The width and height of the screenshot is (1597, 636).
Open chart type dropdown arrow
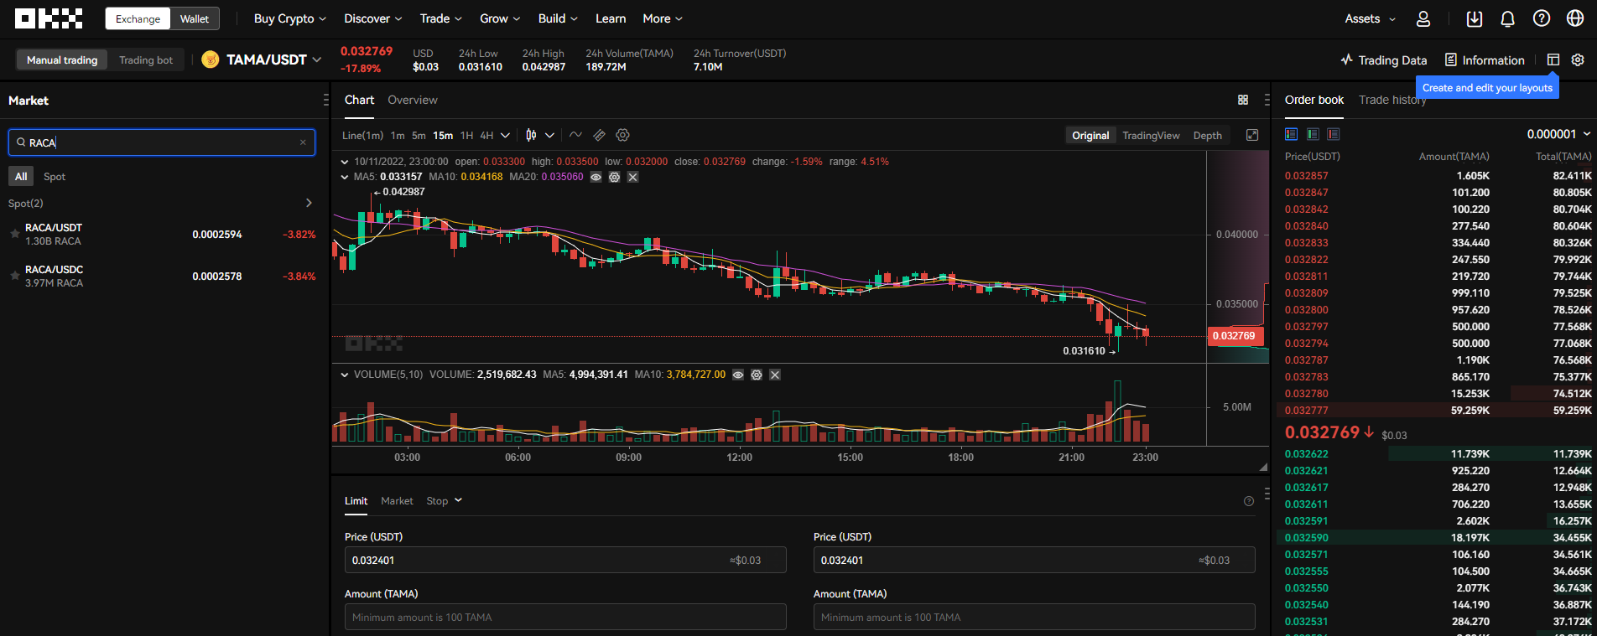(x=549, y=135)
